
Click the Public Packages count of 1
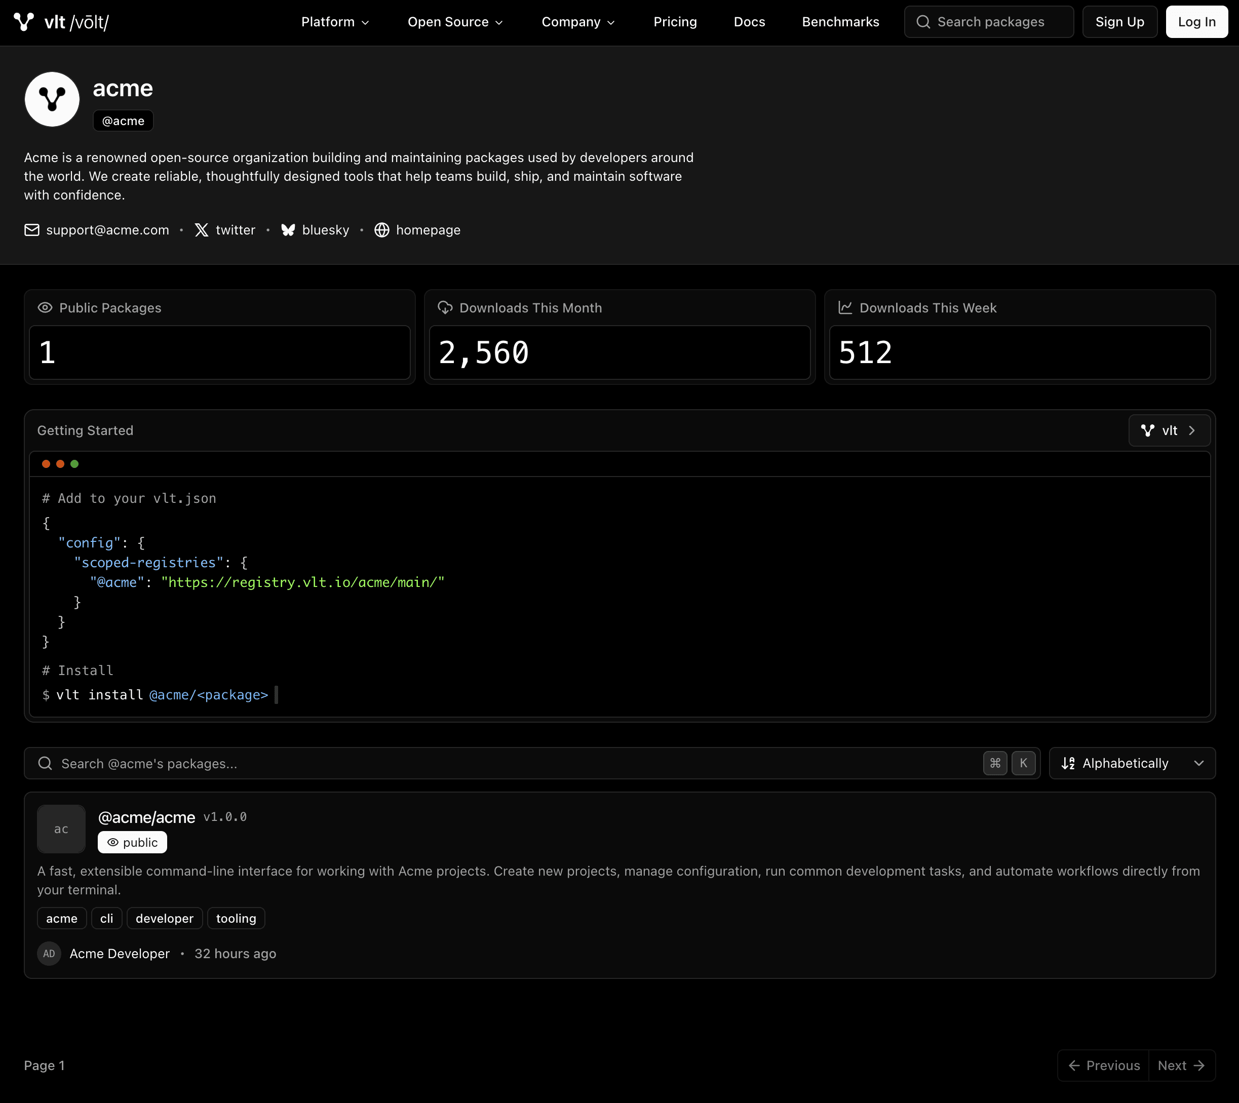pyautogui.click(x=47, y=352)
